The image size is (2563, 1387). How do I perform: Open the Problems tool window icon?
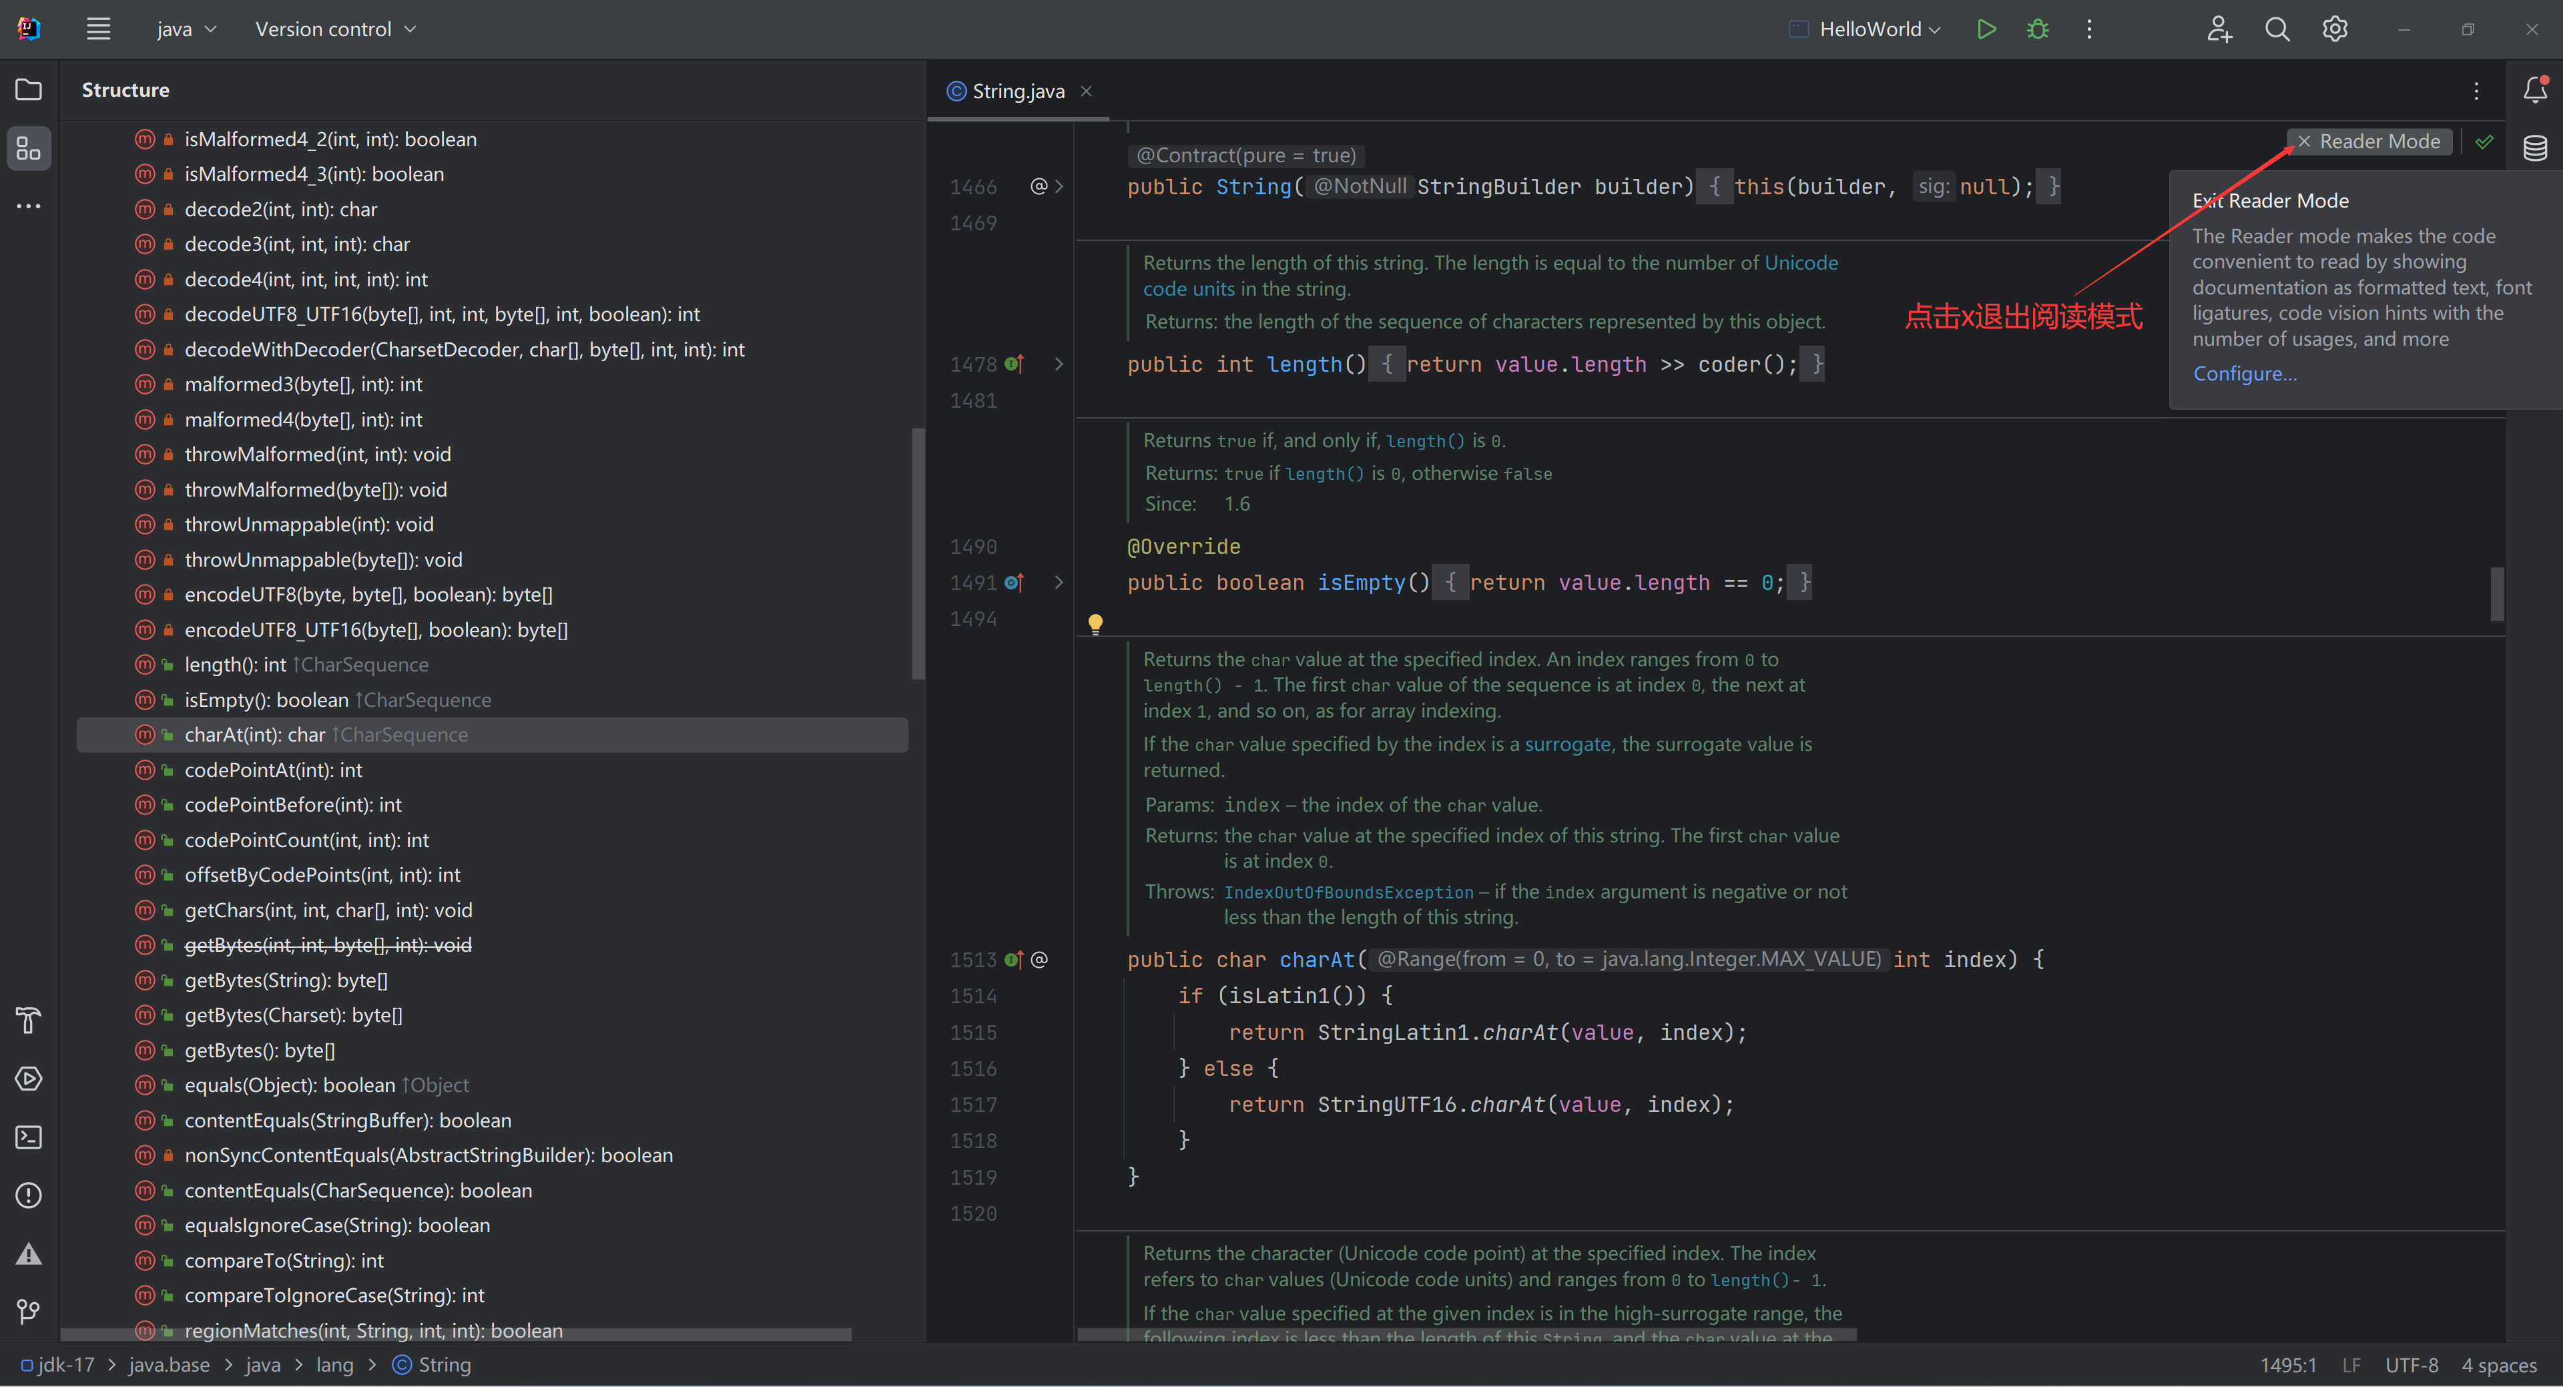(29, 1195)
